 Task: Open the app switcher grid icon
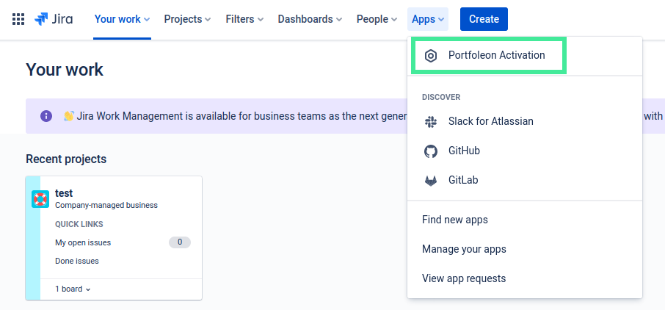tap(18, 19)
